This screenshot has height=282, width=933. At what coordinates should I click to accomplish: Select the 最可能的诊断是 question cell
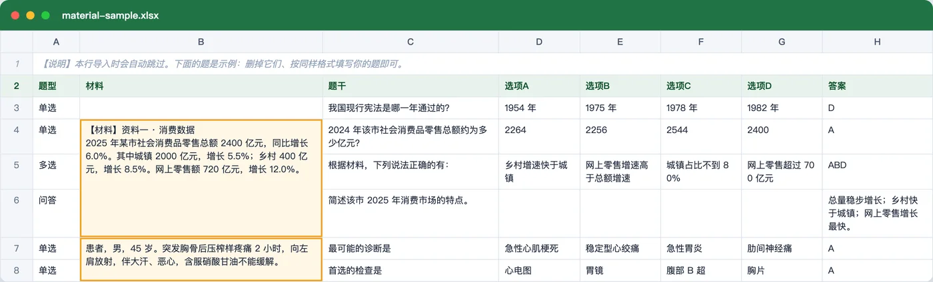(x=411, y=249)
